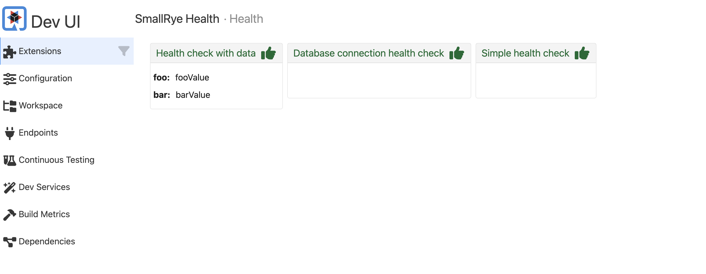This screenshot has width=706, height=274.
Task: Click the Dependencies graph icon
Action: [10, 242]
